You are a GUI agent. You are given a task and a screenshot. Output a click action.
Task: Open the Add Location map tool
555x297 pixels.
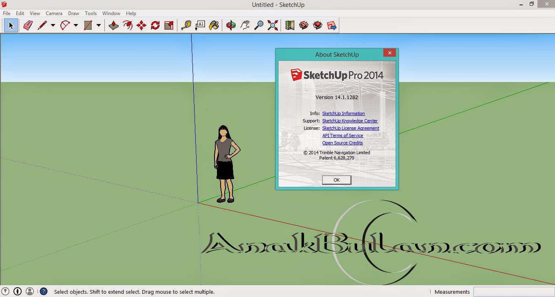[290, 26]
